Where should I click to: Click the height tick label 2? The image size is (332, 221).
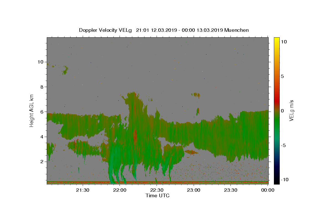point(42,162)
